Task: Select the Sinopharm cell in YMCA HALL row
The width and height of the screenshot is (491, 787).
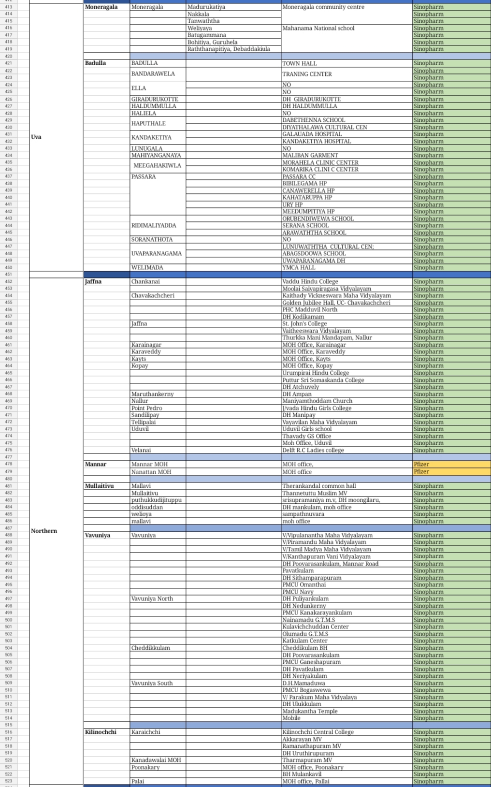Action: (451, 267)
